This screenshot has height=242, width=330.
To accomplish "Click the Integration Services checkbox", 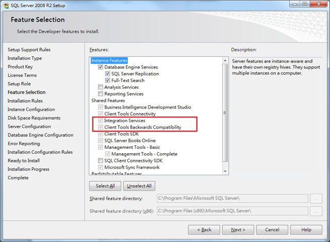I will coord(101,120).
